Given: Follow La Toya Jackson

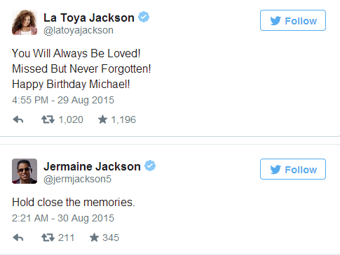Looking at the screenshot, I should pyautogui.click(x=293, y=20).
